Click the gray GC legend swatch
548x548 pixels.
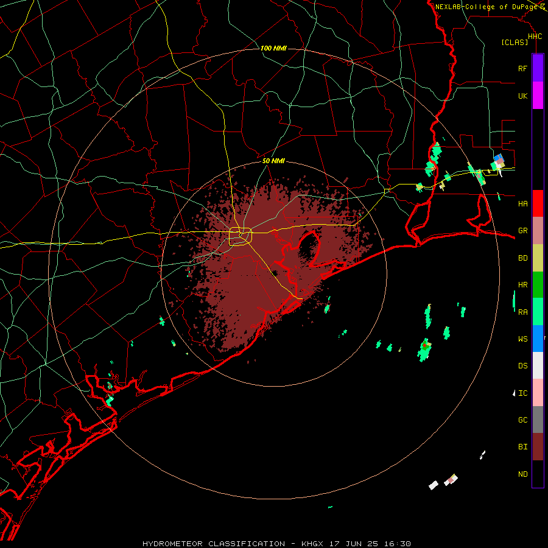(538, 420)
